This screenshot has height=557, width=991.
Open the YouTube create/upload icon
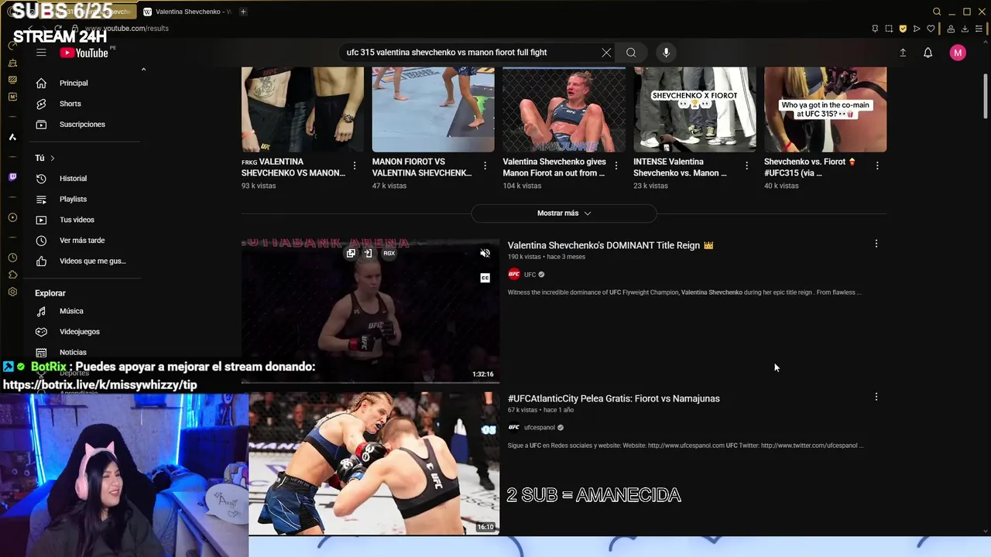(x=903, y=53)
